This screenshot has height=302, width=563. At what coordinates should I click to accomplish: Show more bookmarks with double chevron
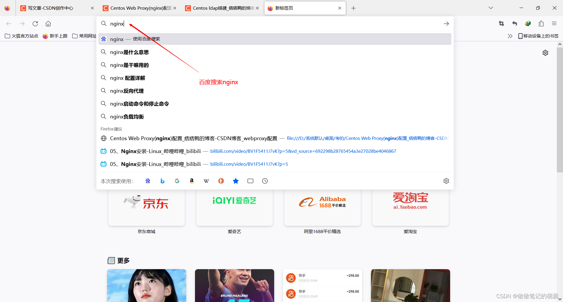[x=510, y=36]
